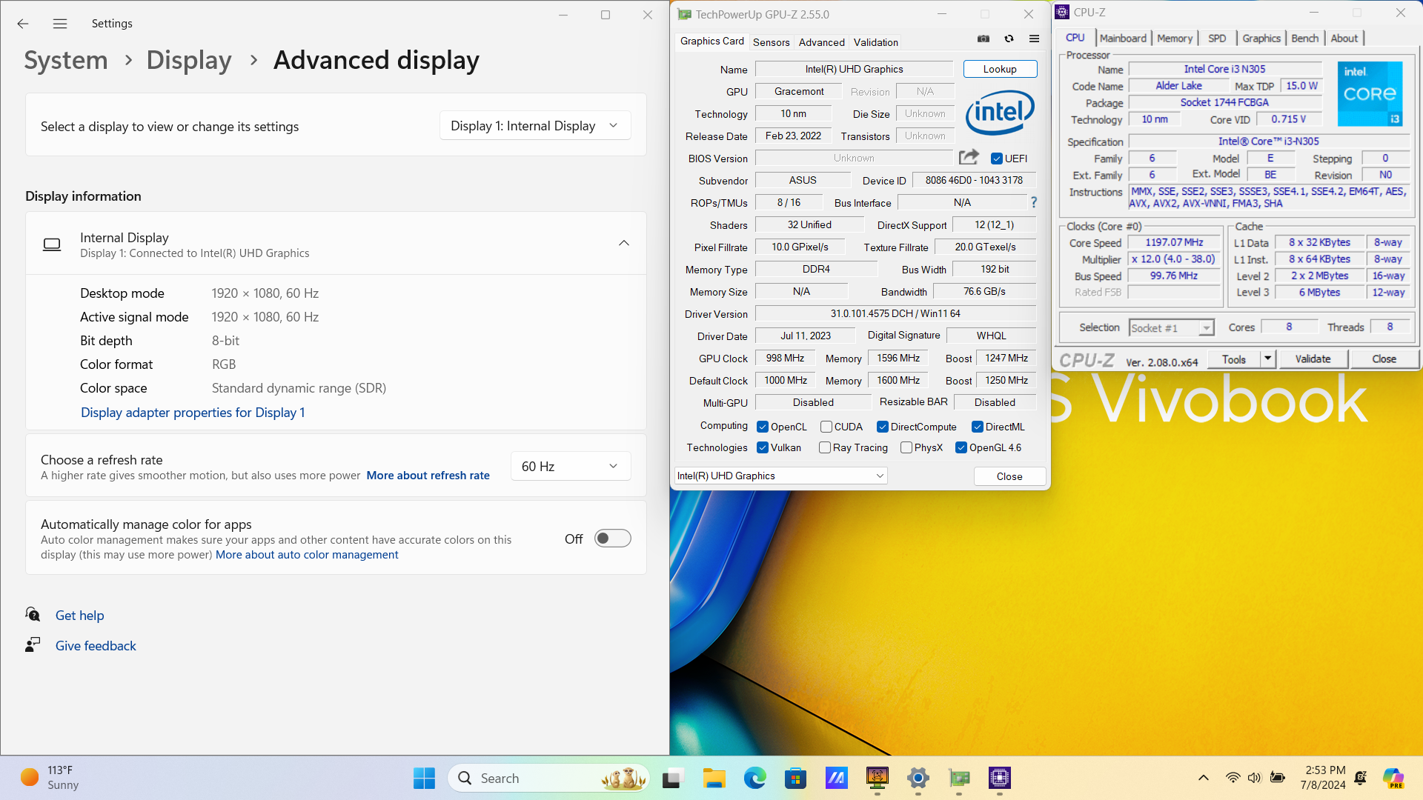Screen dimensions: 1423x800
Task: Open the CPU-Z Graphics tab
Action: pyautogui.click(x=1261, y=38)
